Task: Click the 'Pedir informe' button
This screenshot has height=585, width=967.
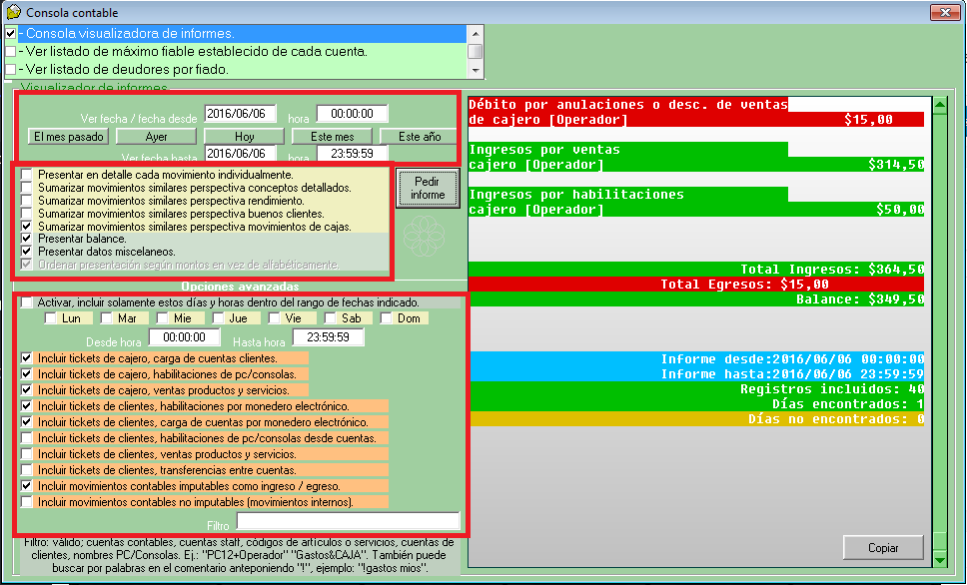Action: (x=428, y=188)
